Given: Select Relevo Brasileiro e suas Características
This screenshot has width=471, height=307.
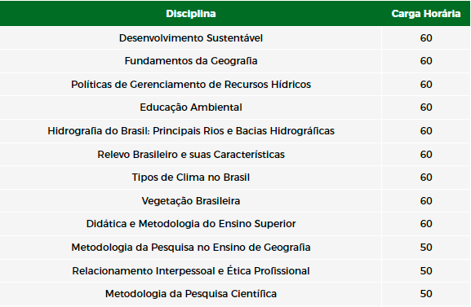Looking at the screenshot, I should 191,155.
